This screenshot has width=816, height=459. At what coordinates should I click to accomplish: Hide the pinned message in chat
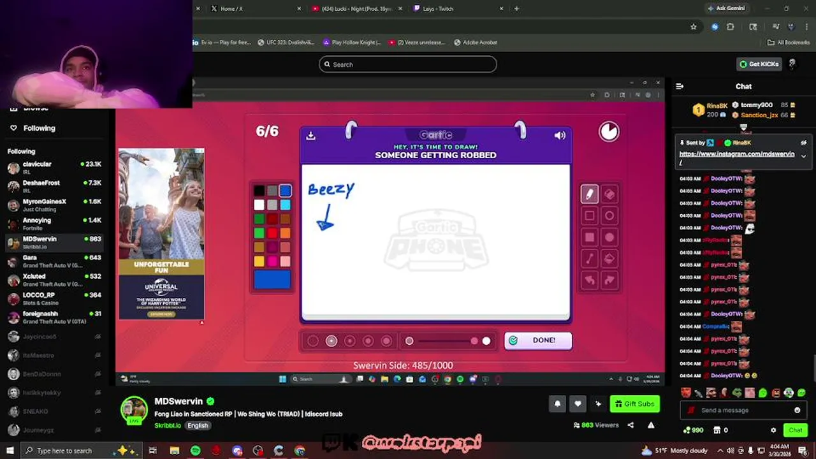pyautogui.click(x=804, y=143)
